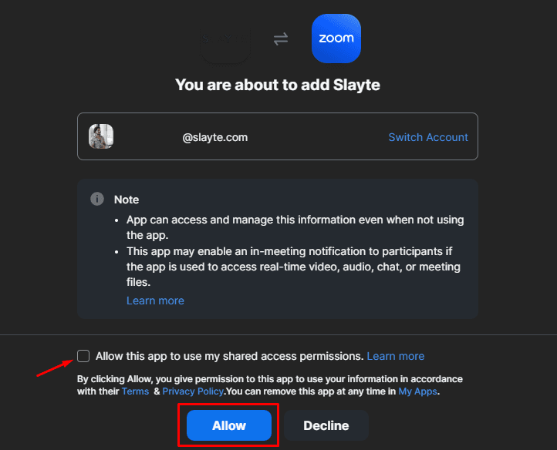Open the Privacy Policy link
Viewport: 557px width, 450px height.
click(193, 391)
